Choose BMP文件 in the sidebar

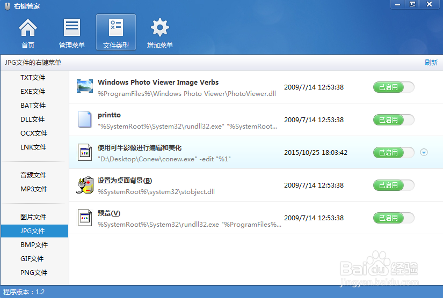pyautogui.click(x=34, y=245)
